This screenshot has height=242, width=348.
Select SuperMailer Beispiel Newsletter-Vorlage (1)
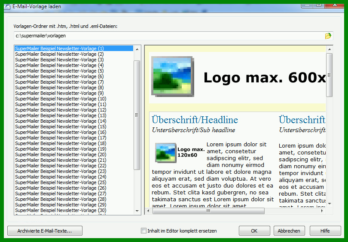pyautogui.click(x=74, y=48)
